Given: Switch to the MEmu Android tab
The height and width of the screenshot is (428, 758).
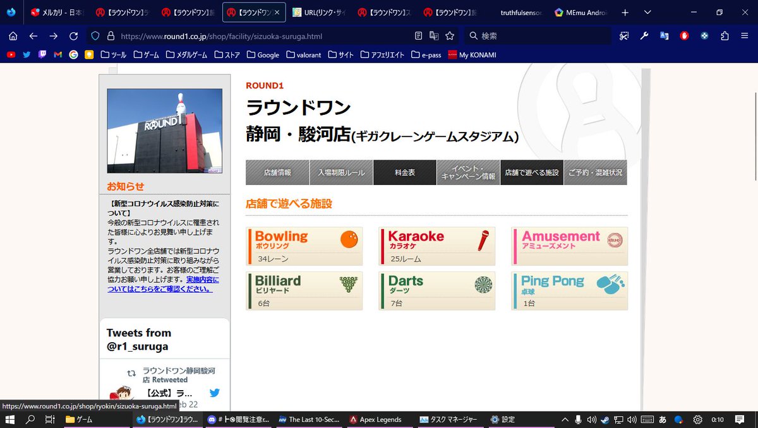Looking at the screenshot, I should point(581,13).
